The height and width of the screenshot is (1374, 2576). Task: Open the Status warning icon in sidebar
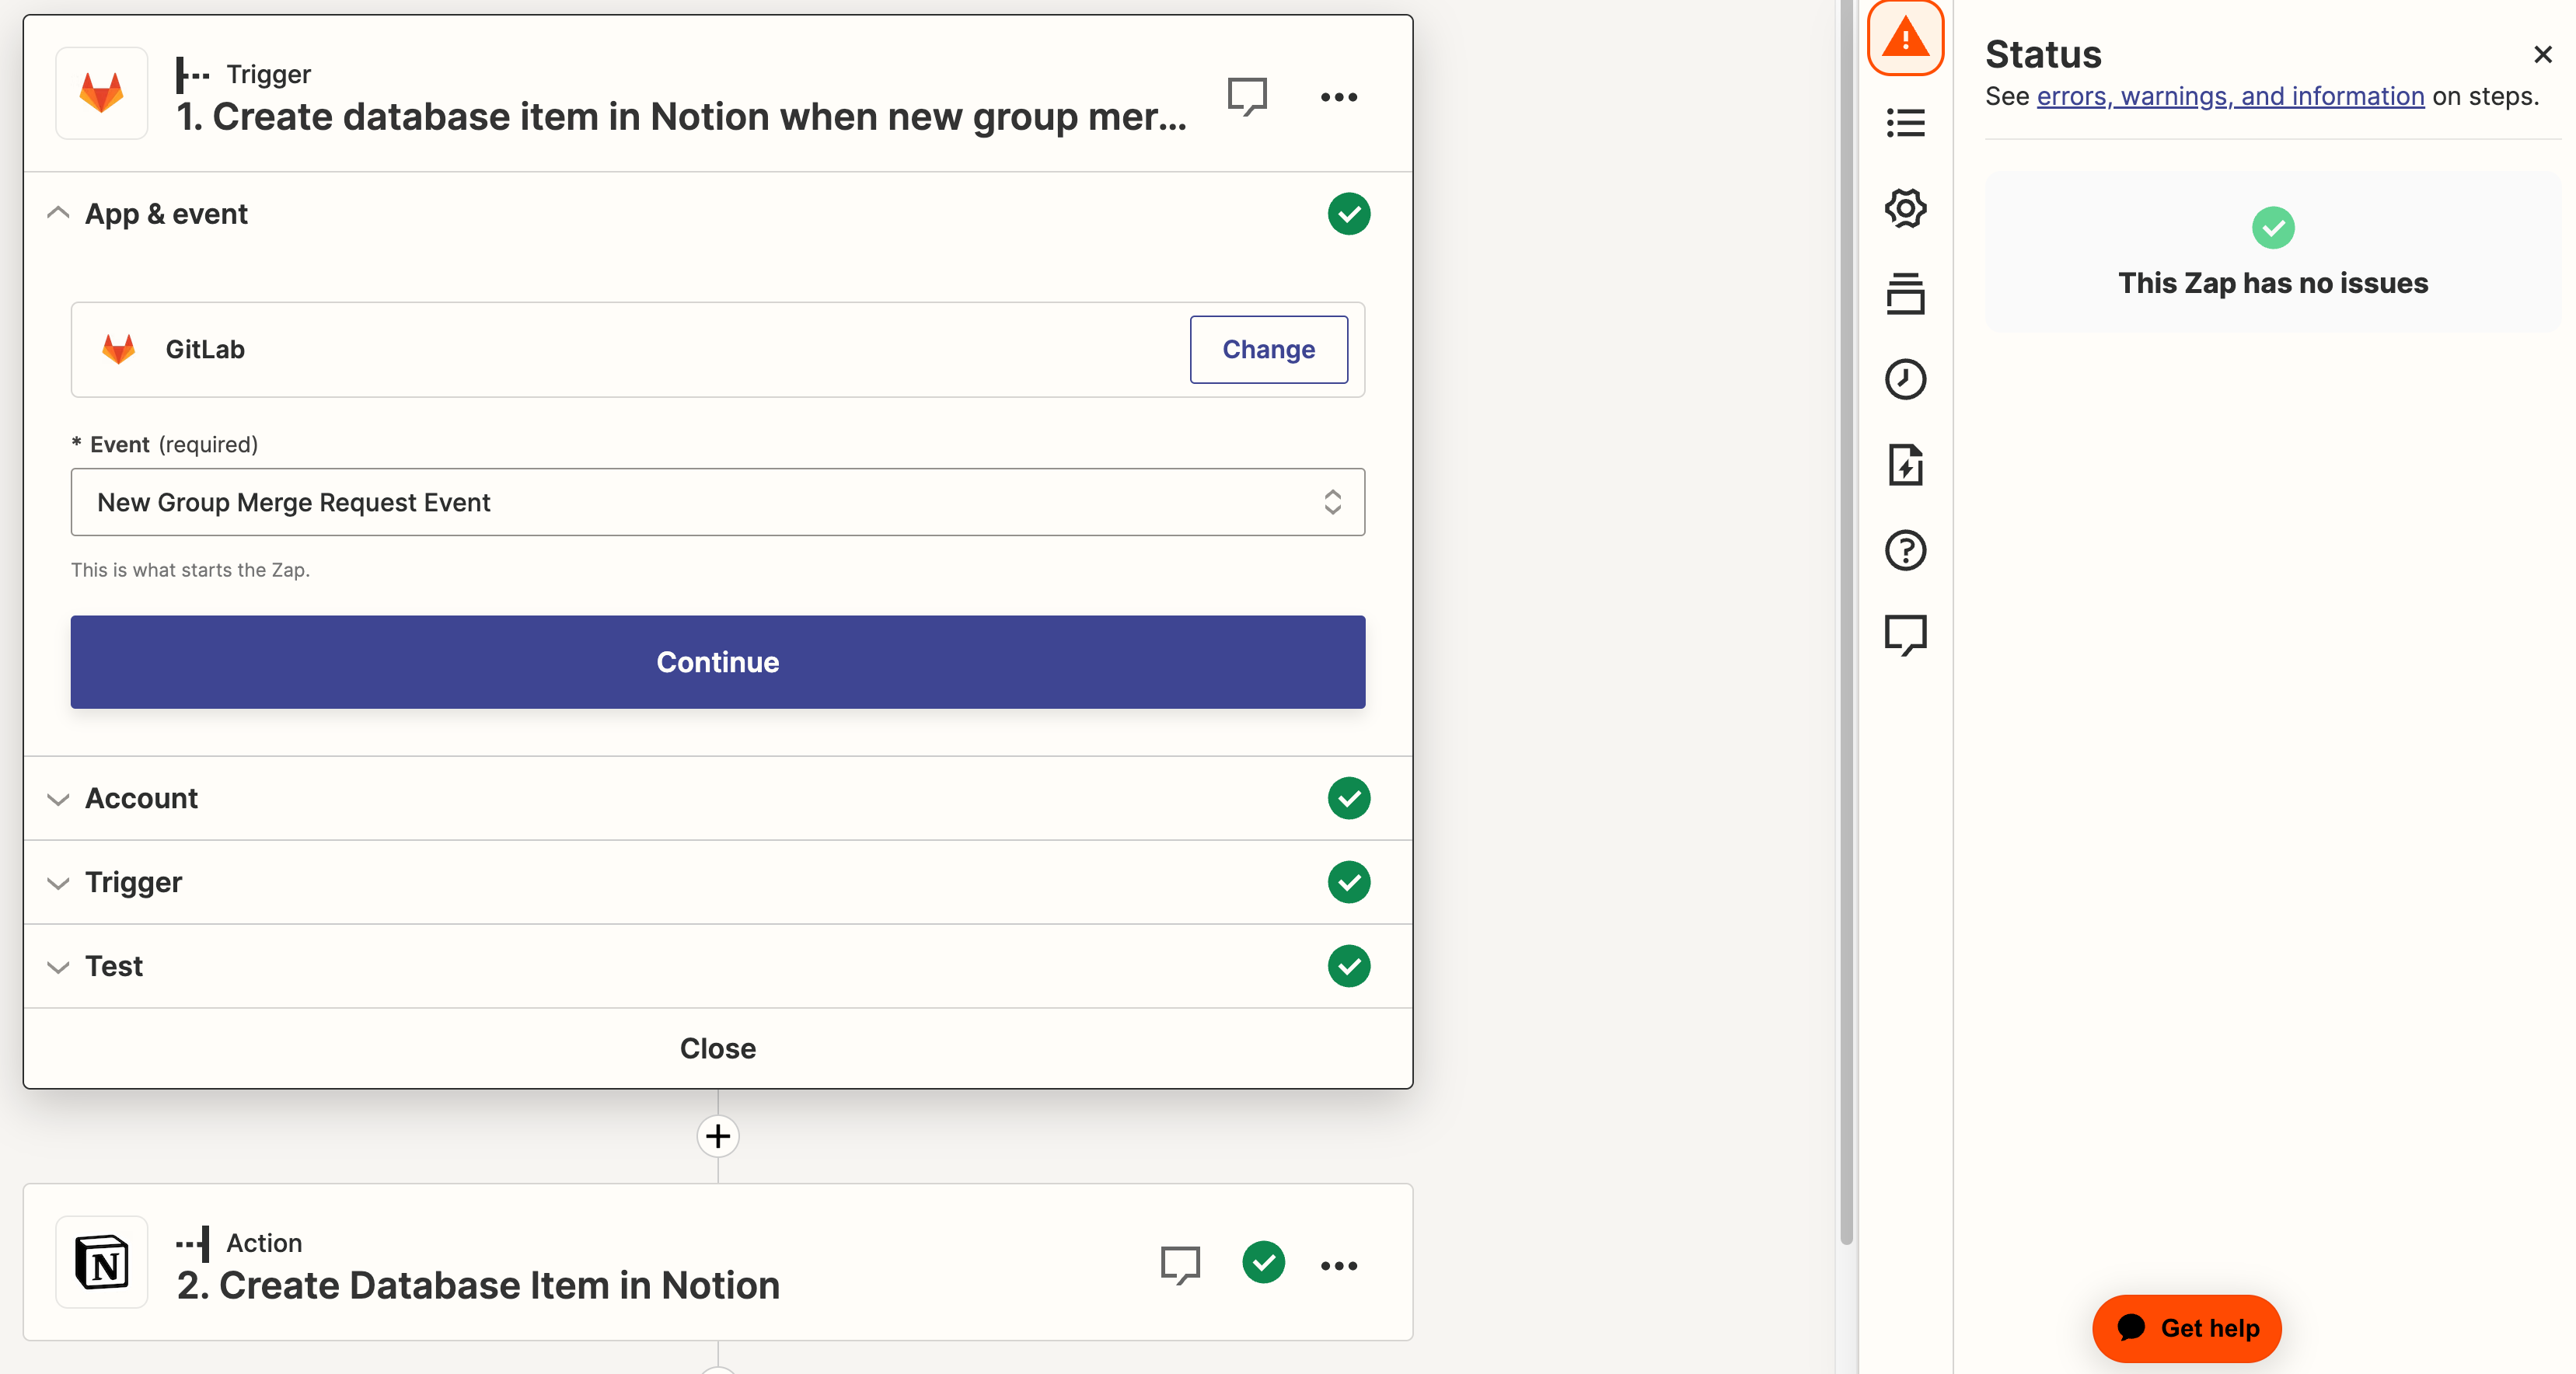[1905, 38]
